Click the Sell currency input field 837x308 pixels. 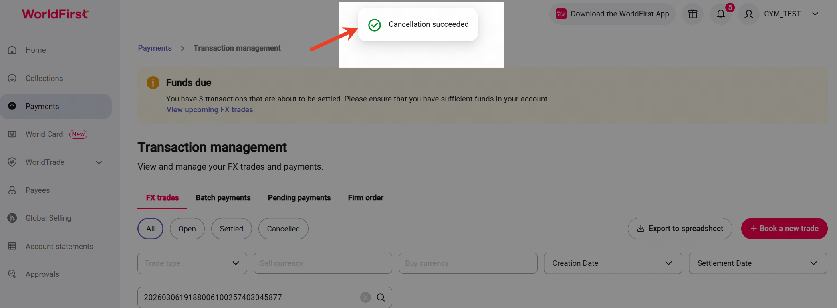pos(323,263)
